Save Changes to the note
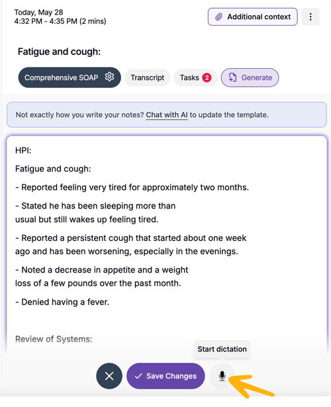The width and height of the screenshot is (331, 407). click(165, 376)
